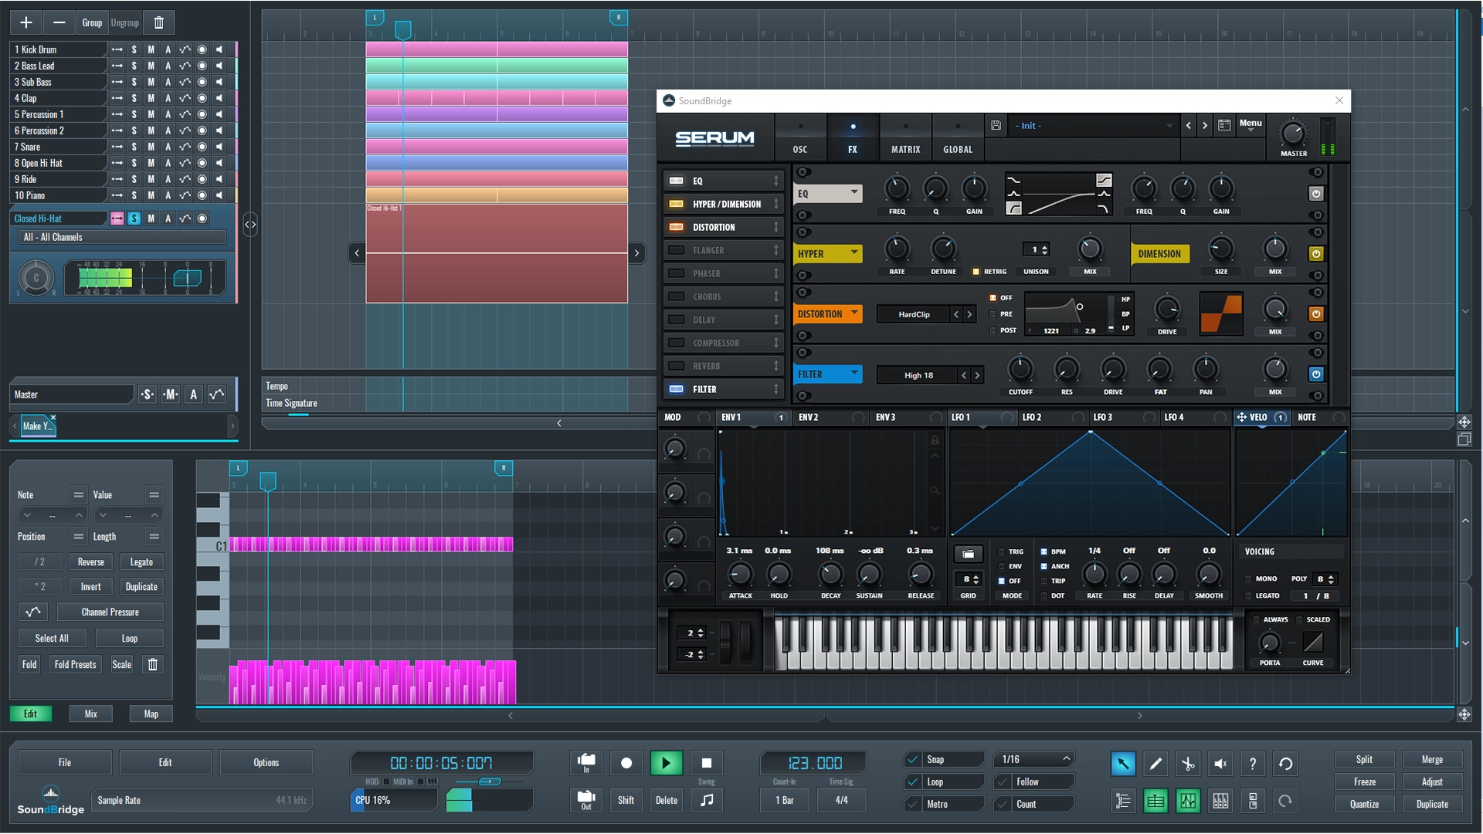Delete notes with MIDI editor trash icon
The height and width of the screenshot is (834, 1483).
[153, 664]
